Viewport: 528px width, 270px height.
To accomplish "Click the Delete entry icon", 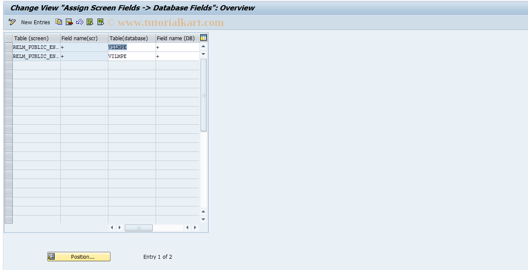I will [69, 22].
